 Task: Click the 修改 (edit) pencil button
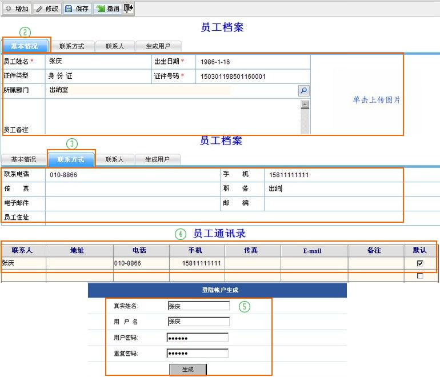point(47,9)
